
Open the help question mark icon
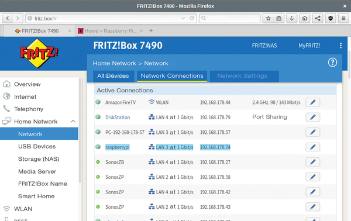coord(332,63)
